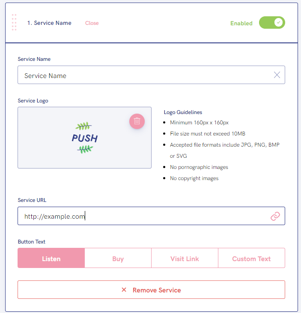Delete the logo using the trash icon

click(x=137, y=121)
